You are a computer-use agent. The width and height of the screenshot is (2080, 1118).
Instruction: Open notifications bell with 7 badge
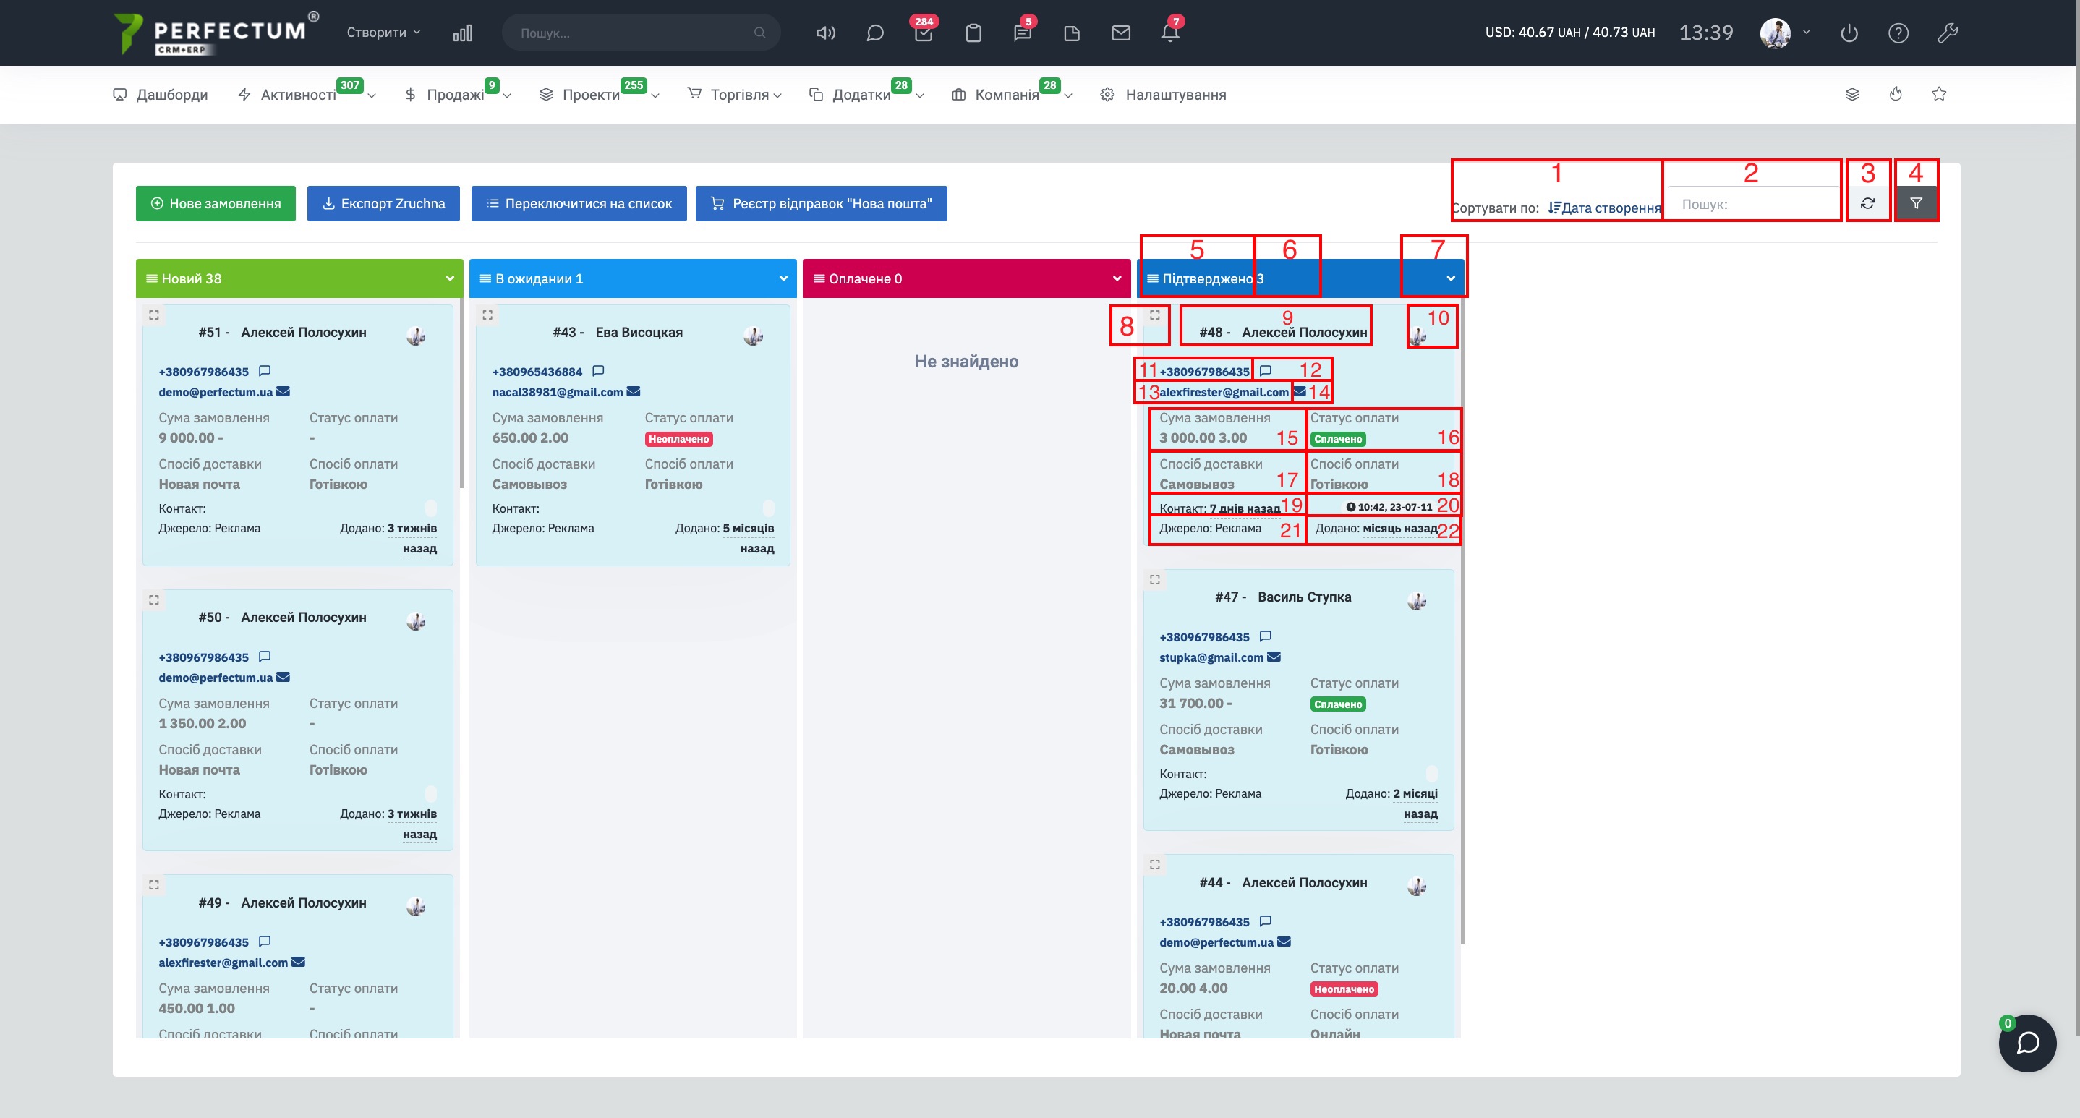click(1170, 33)
